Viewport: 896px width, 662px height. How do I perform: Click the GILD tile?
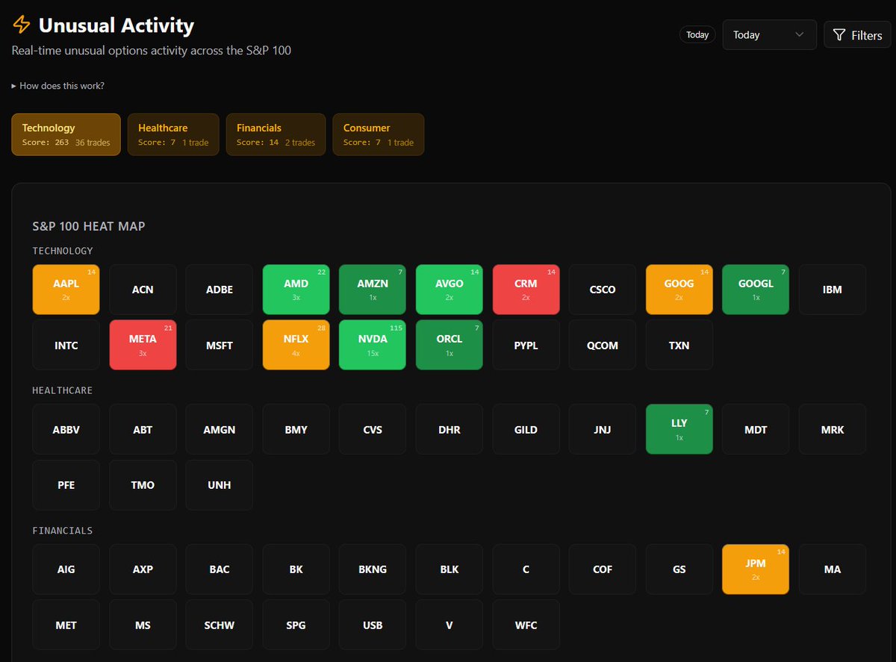526,429
